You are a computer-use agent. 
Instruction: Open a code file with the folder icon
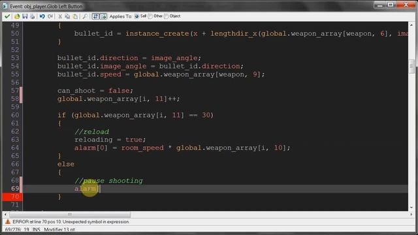(x=17, y=16)
